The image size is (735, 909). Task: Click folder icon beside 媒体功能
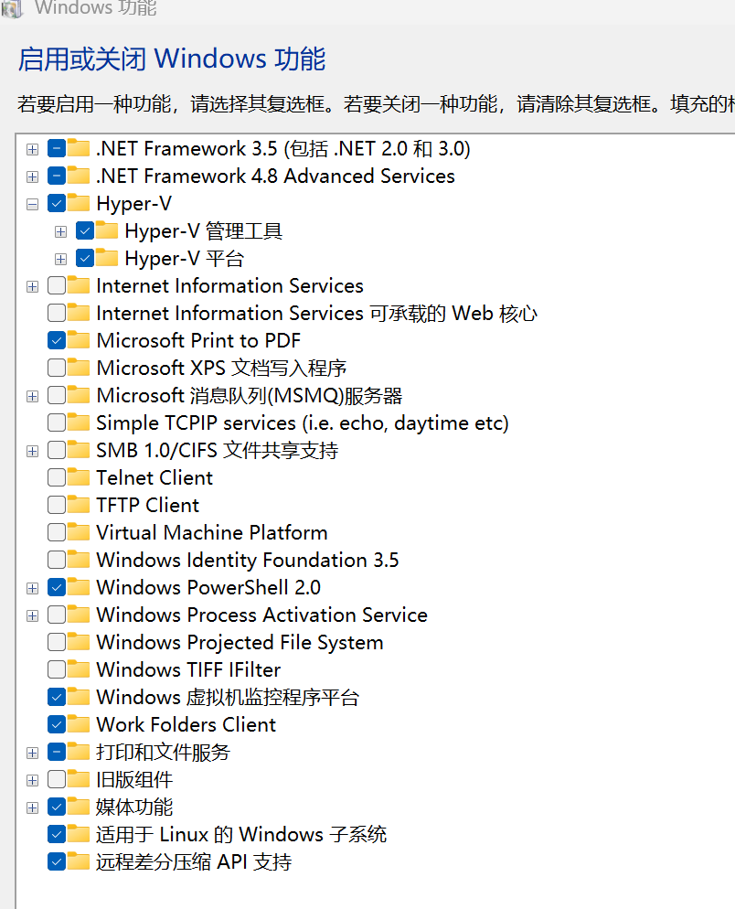pos(79,807)
